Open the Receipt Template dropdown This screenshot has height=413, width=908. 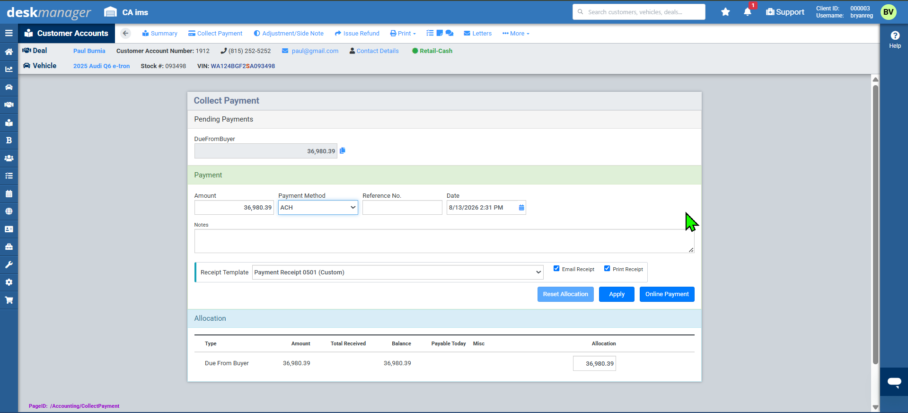click(x=397, y=272)
